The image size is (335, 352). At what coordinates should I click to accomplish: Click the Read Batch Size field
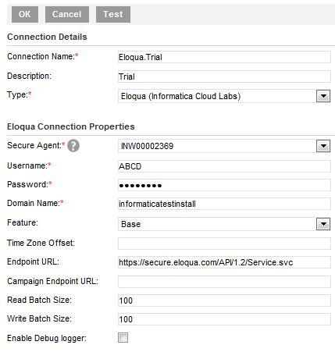[x=224, y=300]
